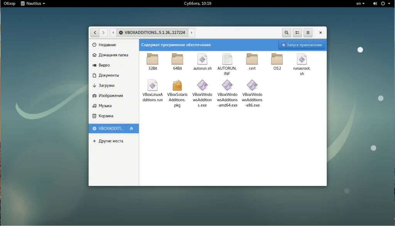Open the Загрузки sidebar folder
The image size is (395, 226).
coord(106,85)
